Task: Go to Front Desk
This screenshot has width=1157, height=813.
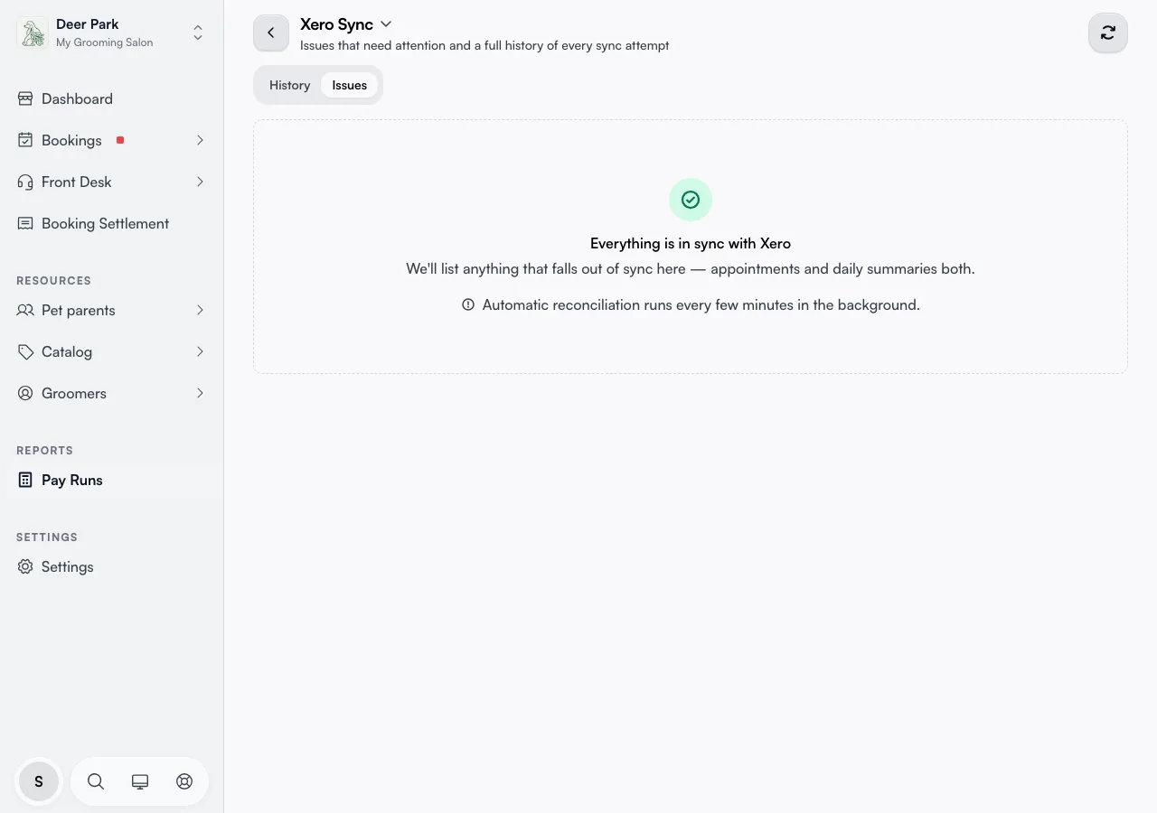Action: point(111,182)
